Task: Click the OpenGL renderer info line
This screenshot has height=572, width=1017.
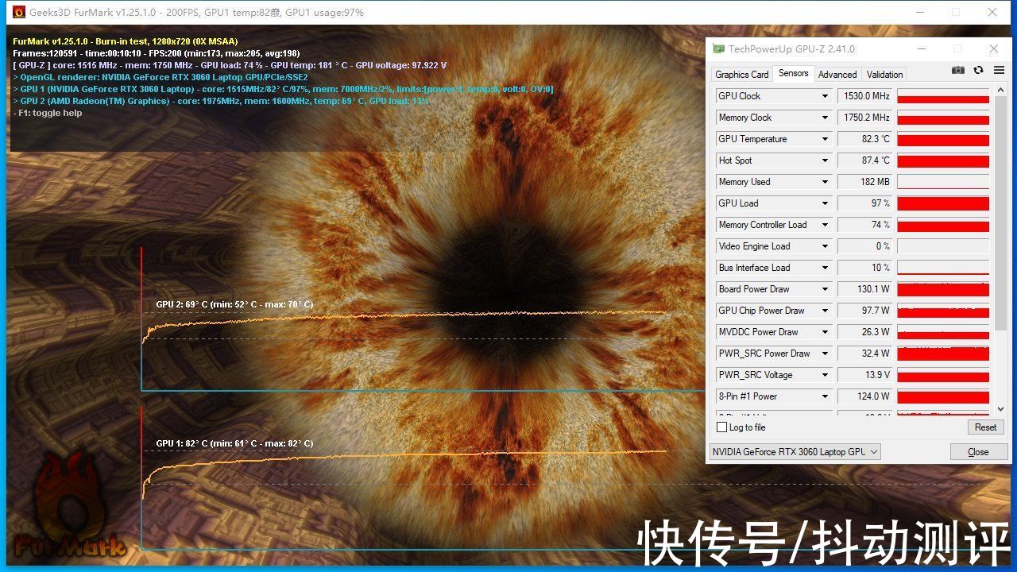Action: [160, 77]
